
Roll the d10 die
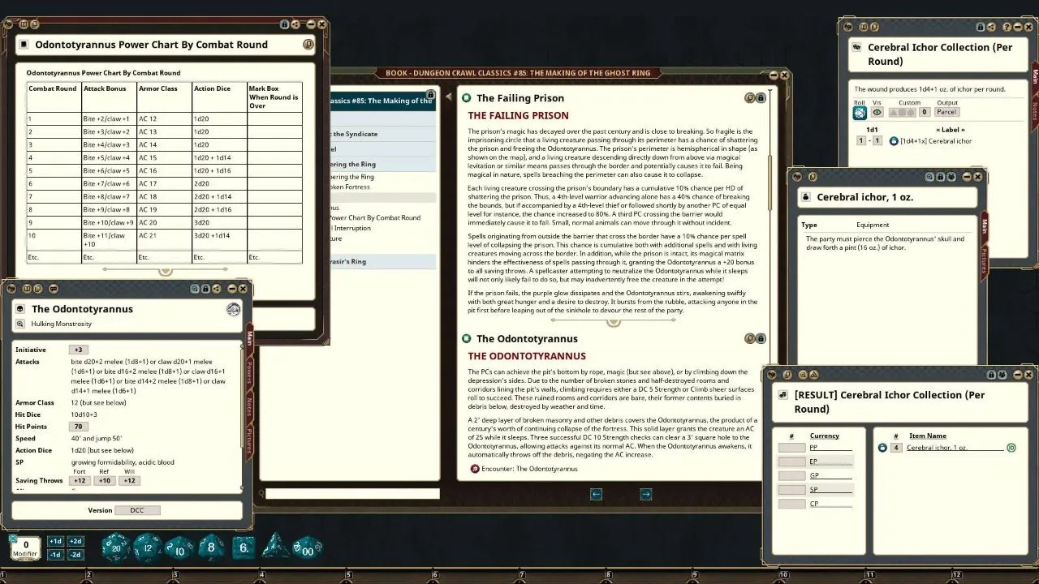(179, 548)
